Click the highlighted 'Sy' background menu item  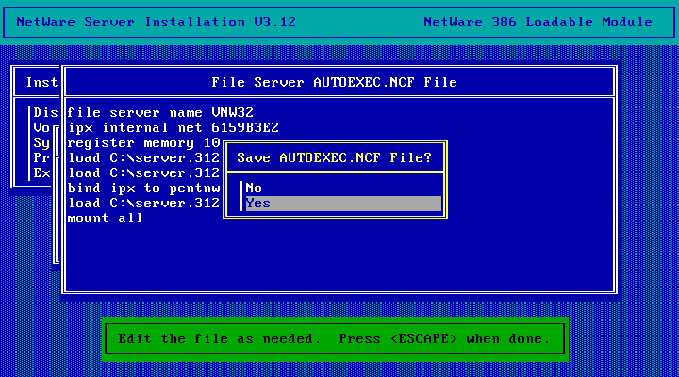pyautogui.click(x=41, y=143)
